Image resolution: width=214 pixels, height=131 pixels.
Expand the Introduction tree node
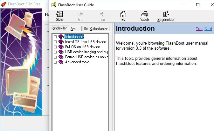pyautogui.click(x=55, y=37)
